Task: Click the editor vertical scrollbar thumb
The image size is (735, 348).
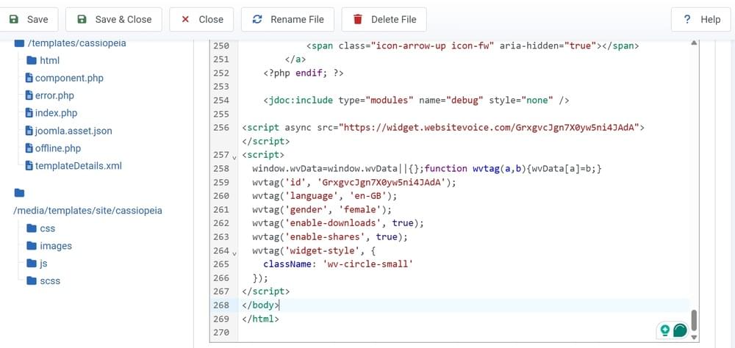Action: pyautogui.click(x=695, y=320)
